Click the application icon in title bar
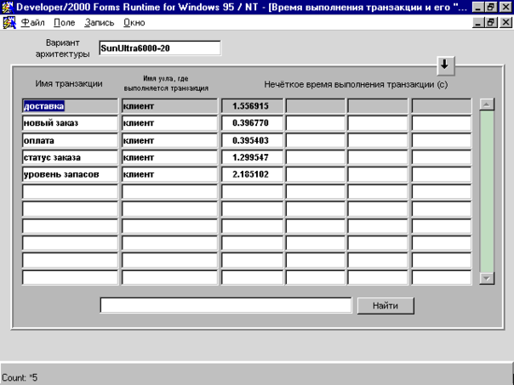This screenshot has height=385, width=514. (7, 7)
